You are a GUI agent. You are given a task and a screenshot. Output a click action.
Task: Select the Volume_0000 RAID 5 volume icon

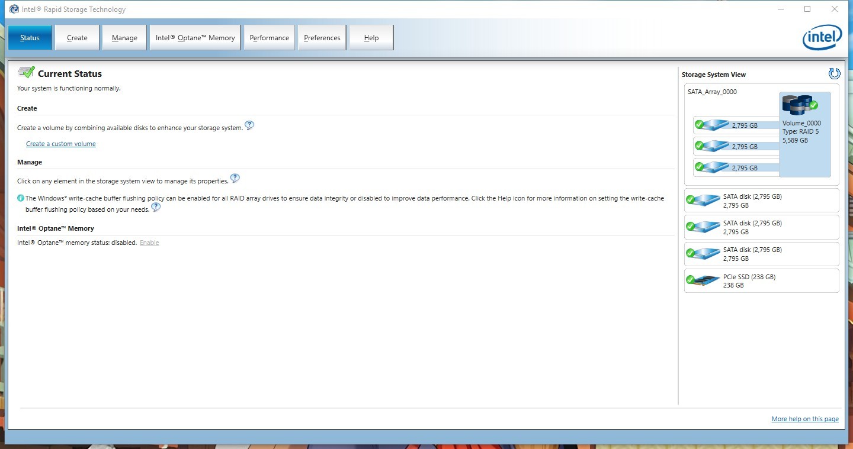800,105
